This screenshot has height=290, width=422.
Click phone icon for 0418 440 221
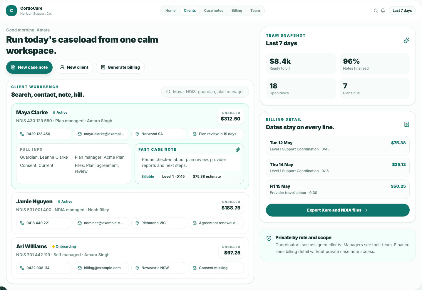click(x=22, y=223)
